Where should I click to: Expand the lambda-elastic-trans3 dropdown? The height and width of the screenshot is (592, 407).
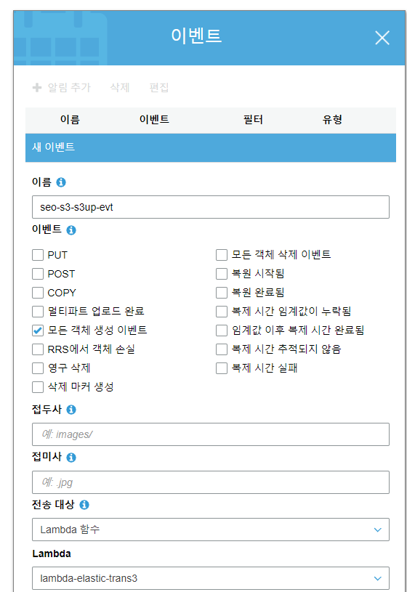click(211, 578)
